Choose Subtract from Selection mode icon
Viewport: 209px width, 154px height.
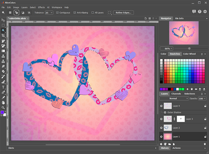pyautogui.click(x=23, y=13)
